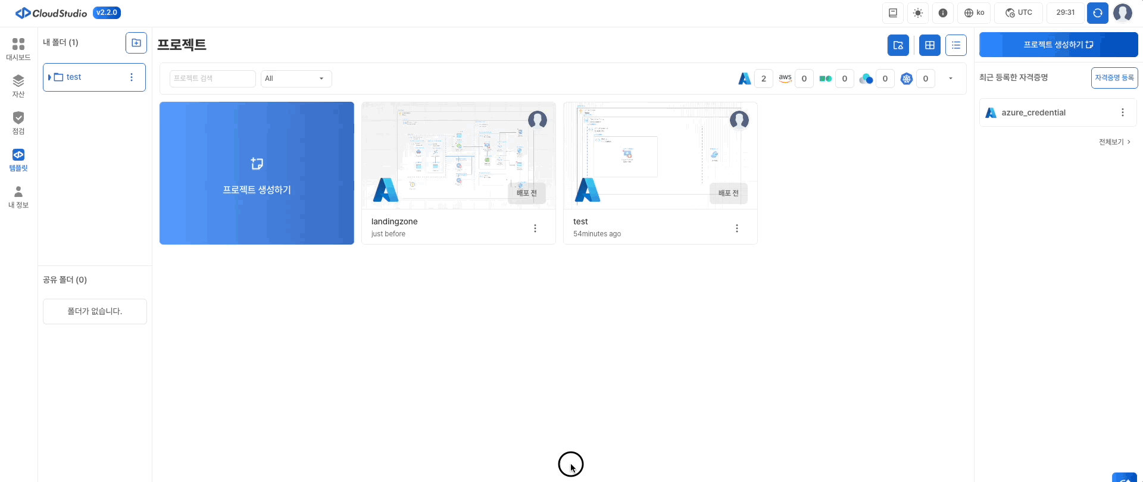Open the All filter dropdown
The width and height of the screenshot is (1143, 482).
pos(296,79)
